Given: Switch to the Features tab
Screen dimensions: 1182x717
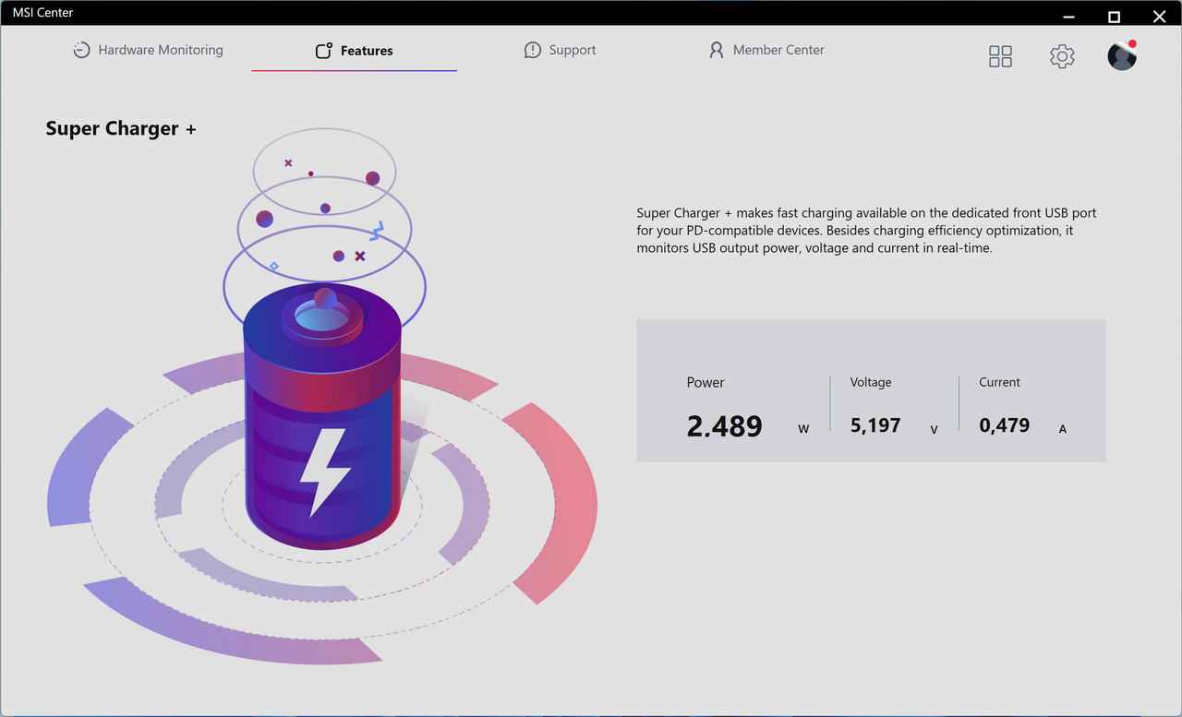Looking at the screenshot, I should click(x=366, y=51).
